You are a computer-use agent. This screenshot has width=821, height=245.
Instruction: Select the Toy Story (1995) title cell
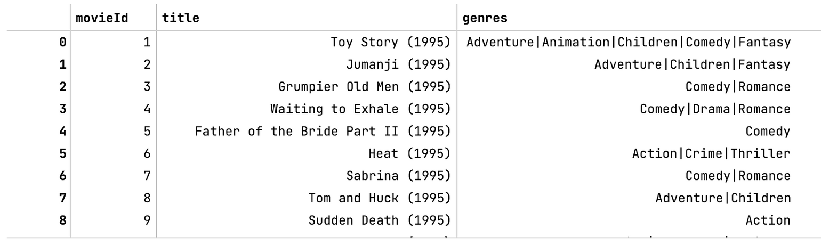click(x=391, y=42)
